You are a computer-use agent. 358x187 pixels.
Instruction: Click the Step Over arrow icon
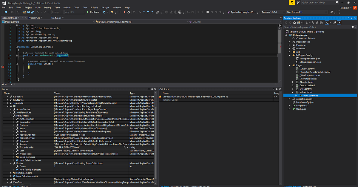pyautogui.click(x=148, y=12)
